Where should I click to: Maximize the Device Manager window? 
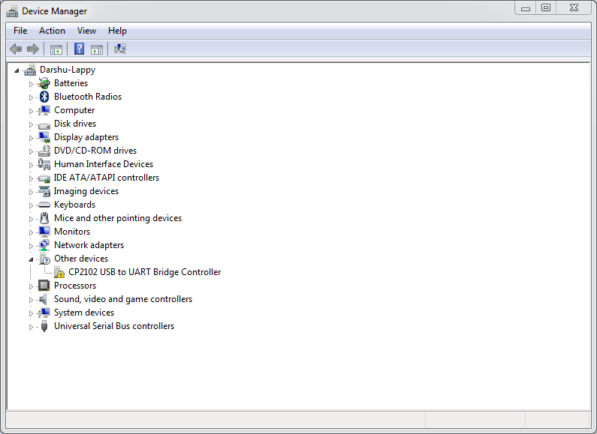[546, 8]
